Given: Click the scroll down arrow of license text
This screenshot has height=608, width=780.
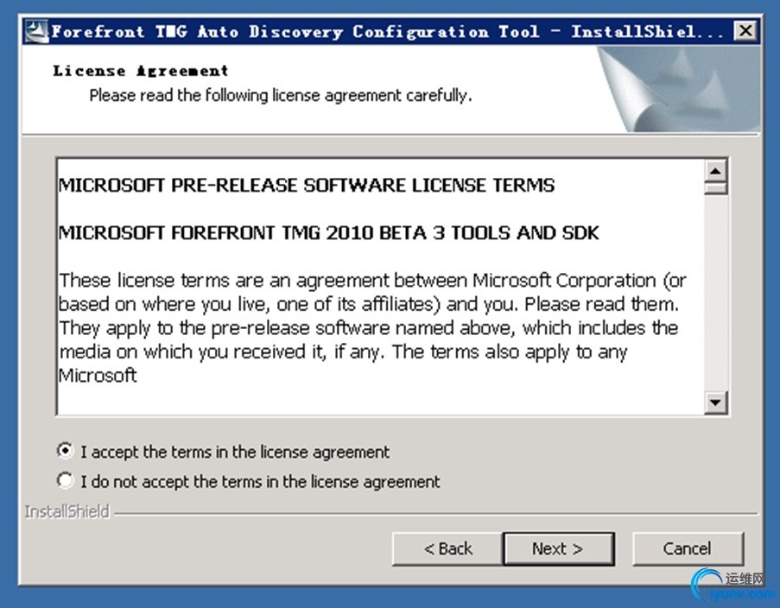Looking at the screenshot, I should tap(716, 402).
